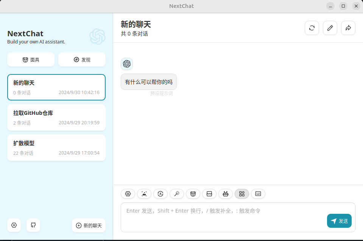The image size is (363, 241).
Task: Click 22 条对话 count text
Action: tap(23, 153)
